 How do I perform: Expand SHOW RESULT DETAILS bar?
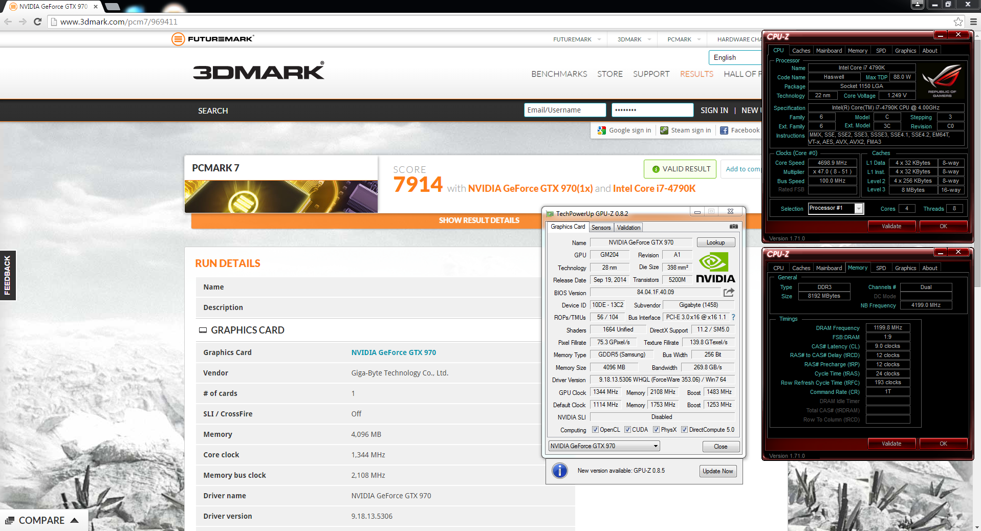[479, 220]
